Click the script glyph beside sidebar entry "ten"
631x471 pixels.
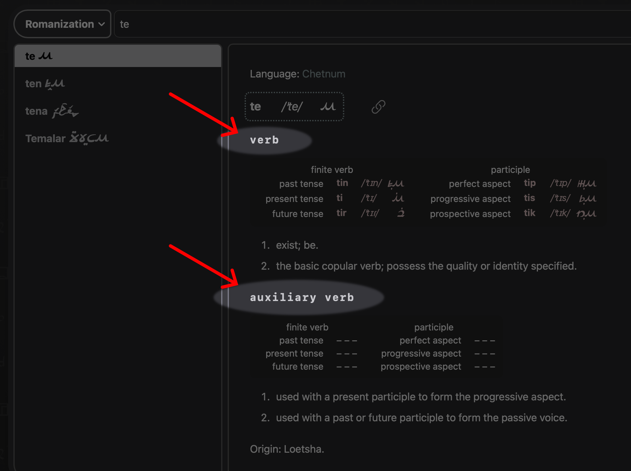coord(56,83)
